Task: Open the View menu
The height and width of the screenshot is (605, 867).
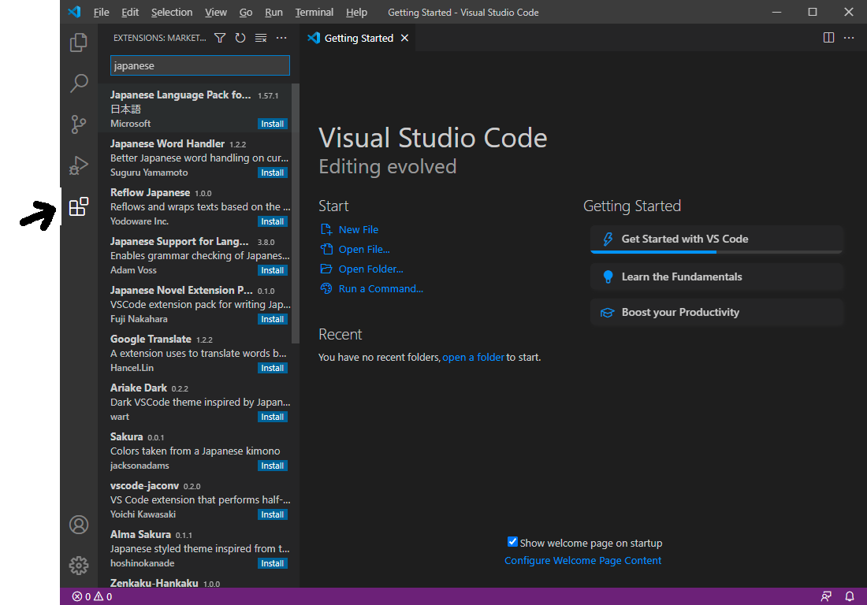Action: (216, 12)
